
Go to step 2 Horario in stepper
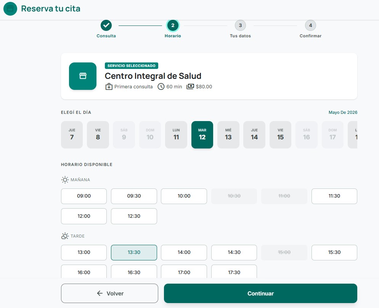point(173,26)
